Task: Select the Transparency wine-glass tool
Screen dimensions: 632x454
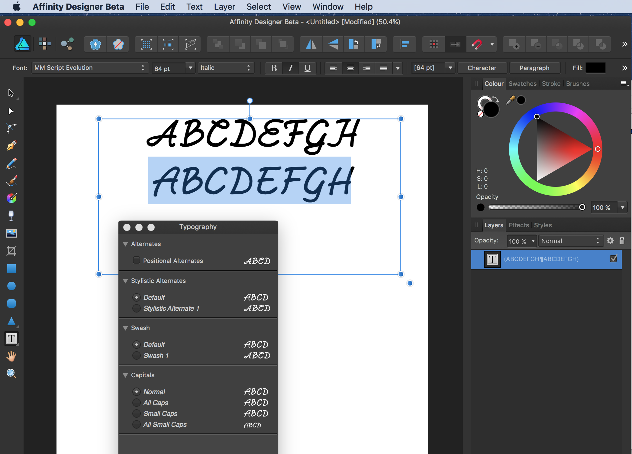Action: (11, 216)
